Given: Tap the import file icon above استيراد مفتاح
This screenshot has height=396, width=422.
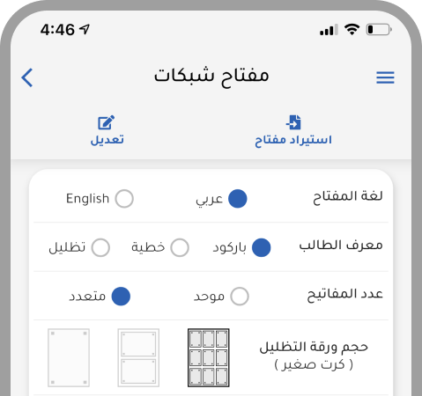Looking at the screenshot, I should pyautogui.click(x=293, y=122).
